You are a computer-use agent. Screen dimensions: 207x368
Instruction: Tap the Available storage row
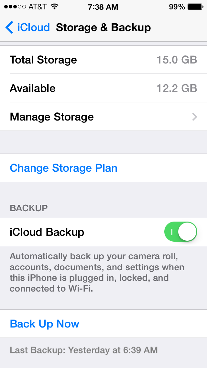pos(103,88)
